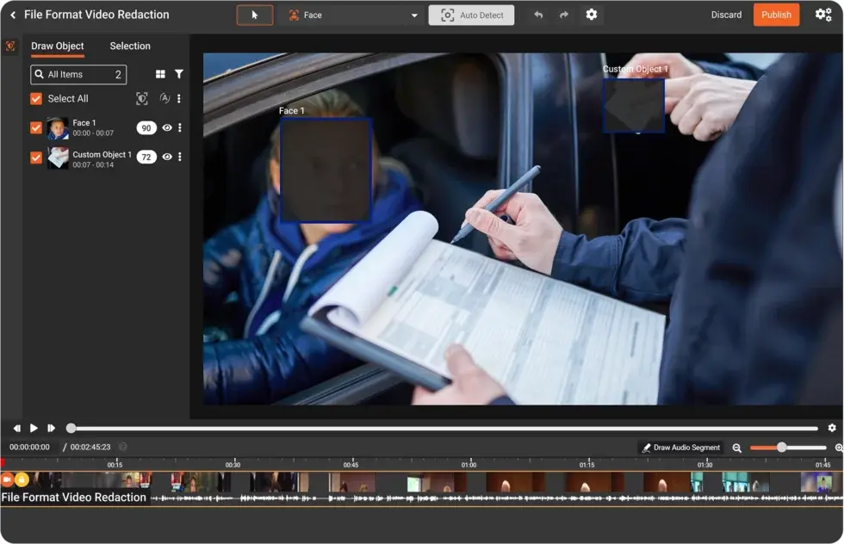The width and height of the screenshot is (844, 544).
Task: Switch to grid view of items
Action: pyautogui.click(x=160, y=75)
